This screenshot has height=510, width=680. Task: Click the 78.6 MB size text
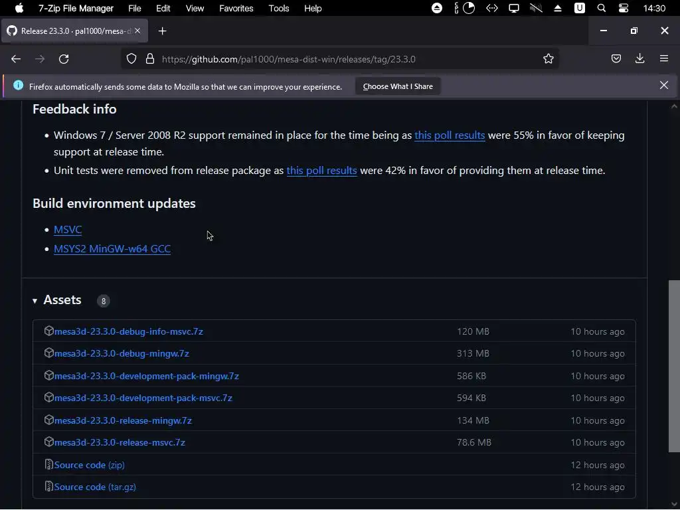coord(474,443)
